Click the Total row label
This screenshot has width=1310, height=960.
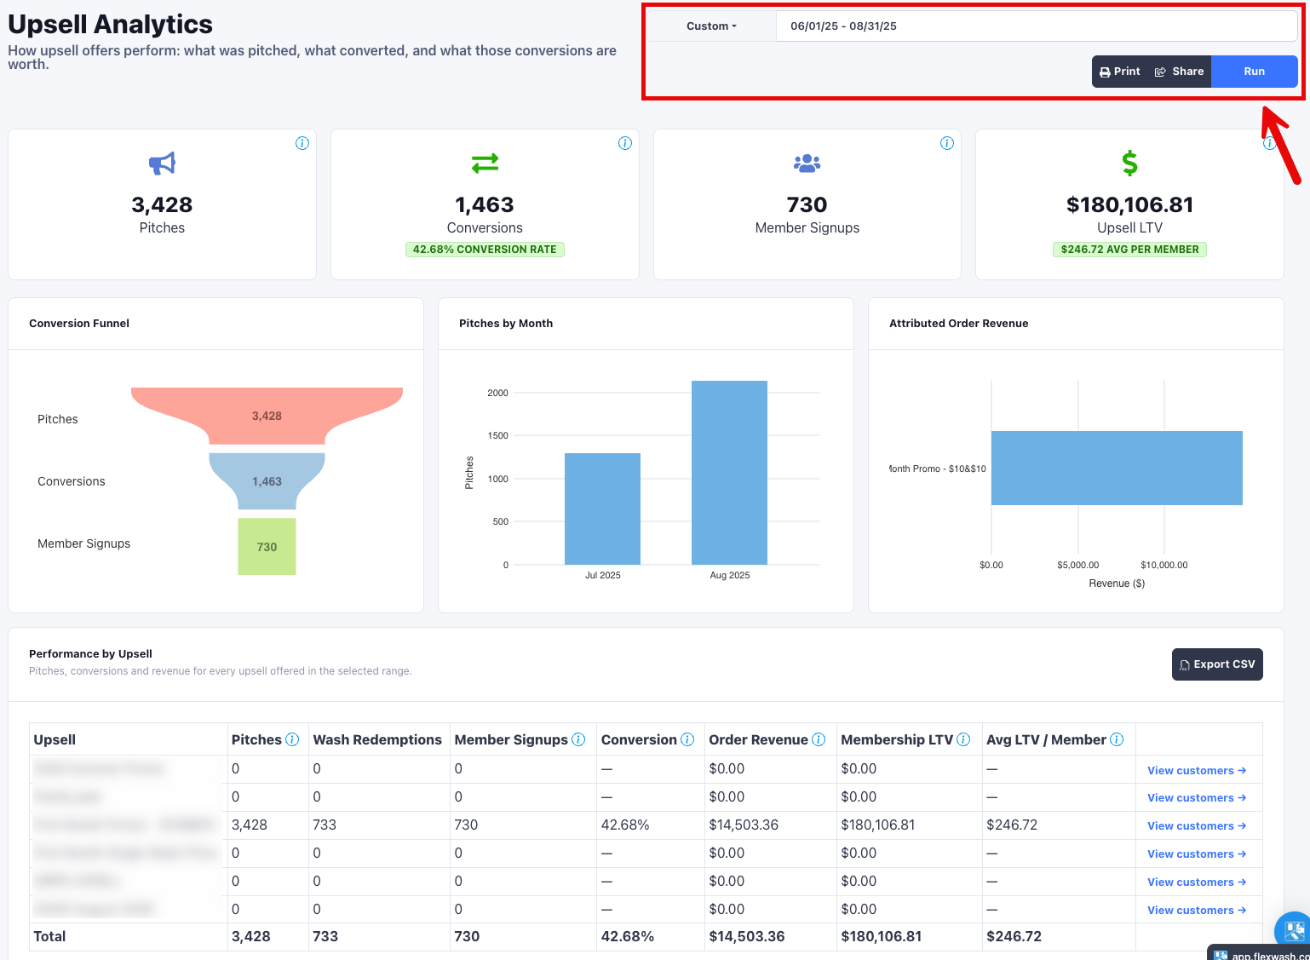49,936
